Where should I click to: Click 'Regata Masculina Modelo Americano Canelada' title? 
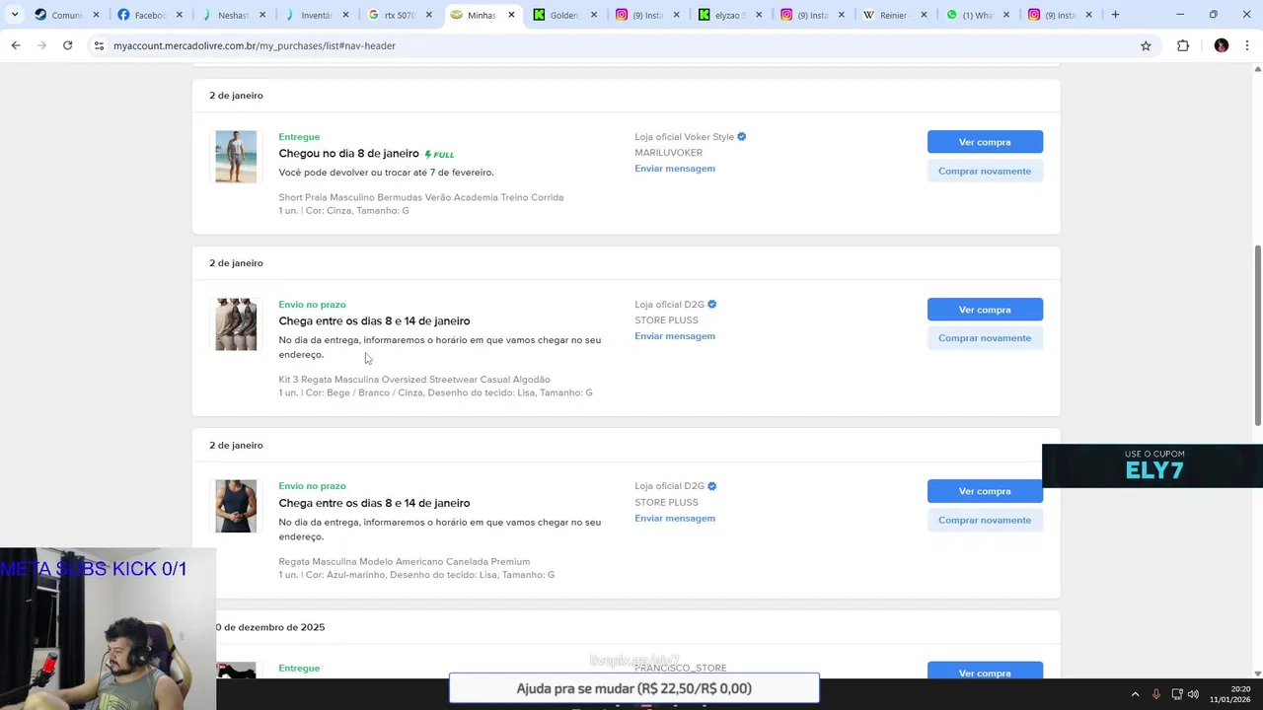click(405, 562)
